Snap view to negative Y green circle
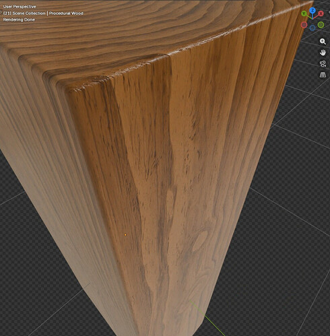330x336 pixels. [x=321, y=25]
